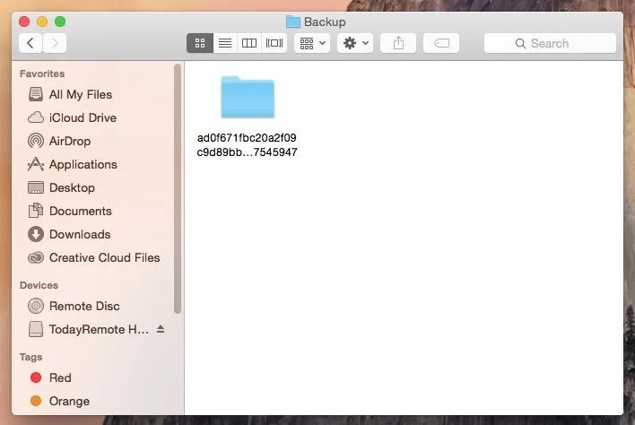Minimize the window with the yellow button

coord(42,22)
